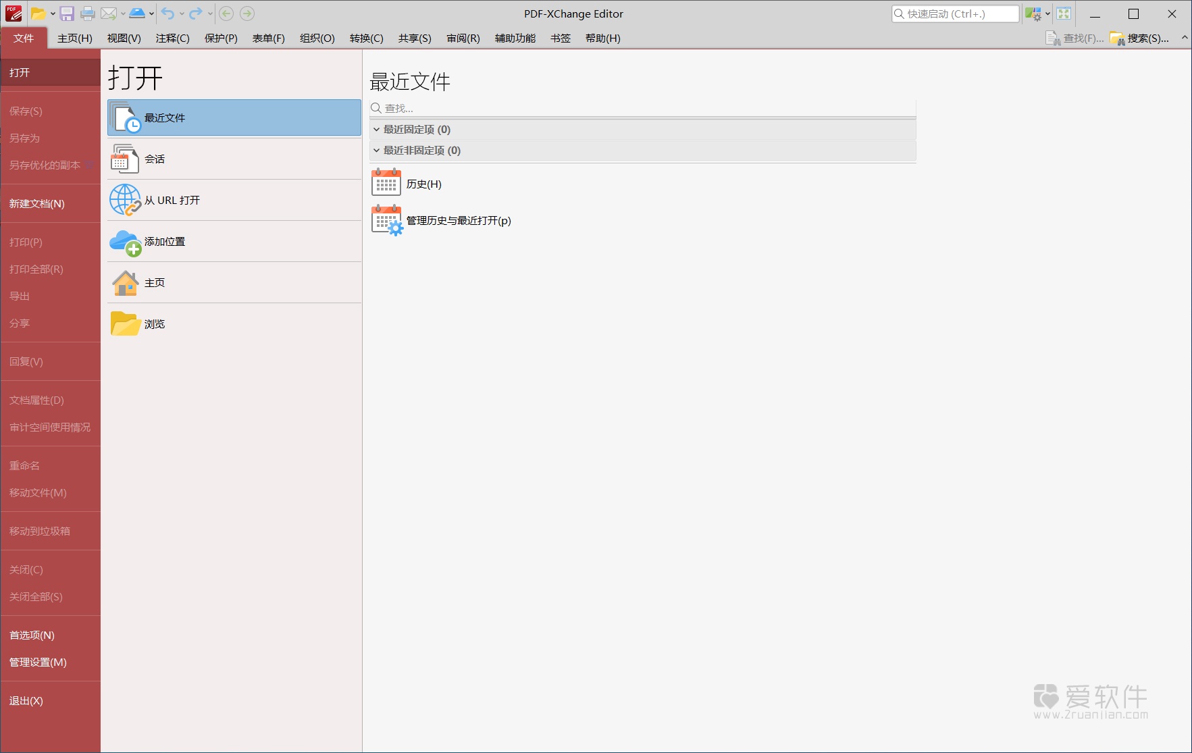This screenshot has width=1192, height=753.
Task: Click the 快速启动 (Ctrl+.) search box
Action: coord(955,14)
